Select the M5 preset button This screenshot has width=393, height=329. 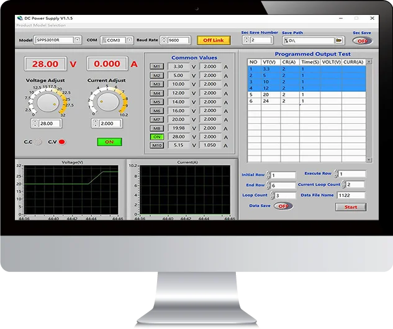156,102
